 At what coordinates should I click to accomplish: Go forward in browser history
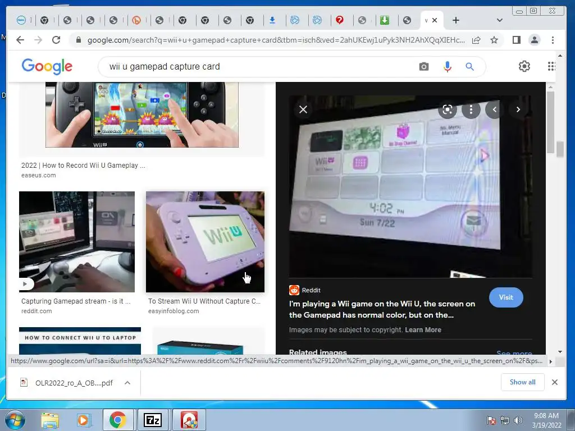(38, 40)
